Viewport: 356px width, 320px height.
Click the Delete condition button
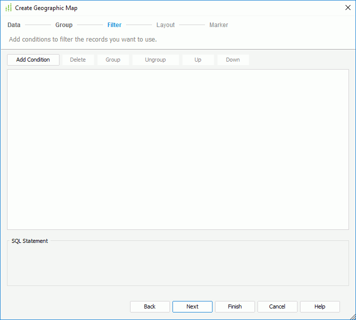click(x=78, y=60)
